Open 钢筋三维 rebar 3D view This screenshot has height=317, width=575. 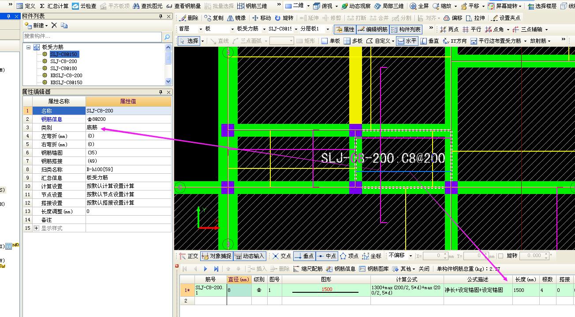point(252,6)
